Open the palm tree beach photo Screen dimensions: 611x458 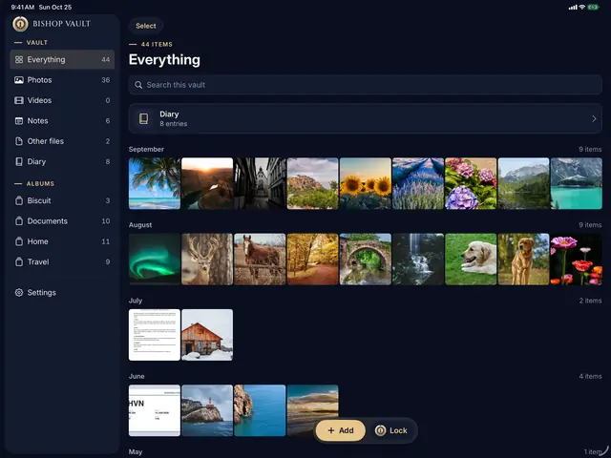click(155, 183)
